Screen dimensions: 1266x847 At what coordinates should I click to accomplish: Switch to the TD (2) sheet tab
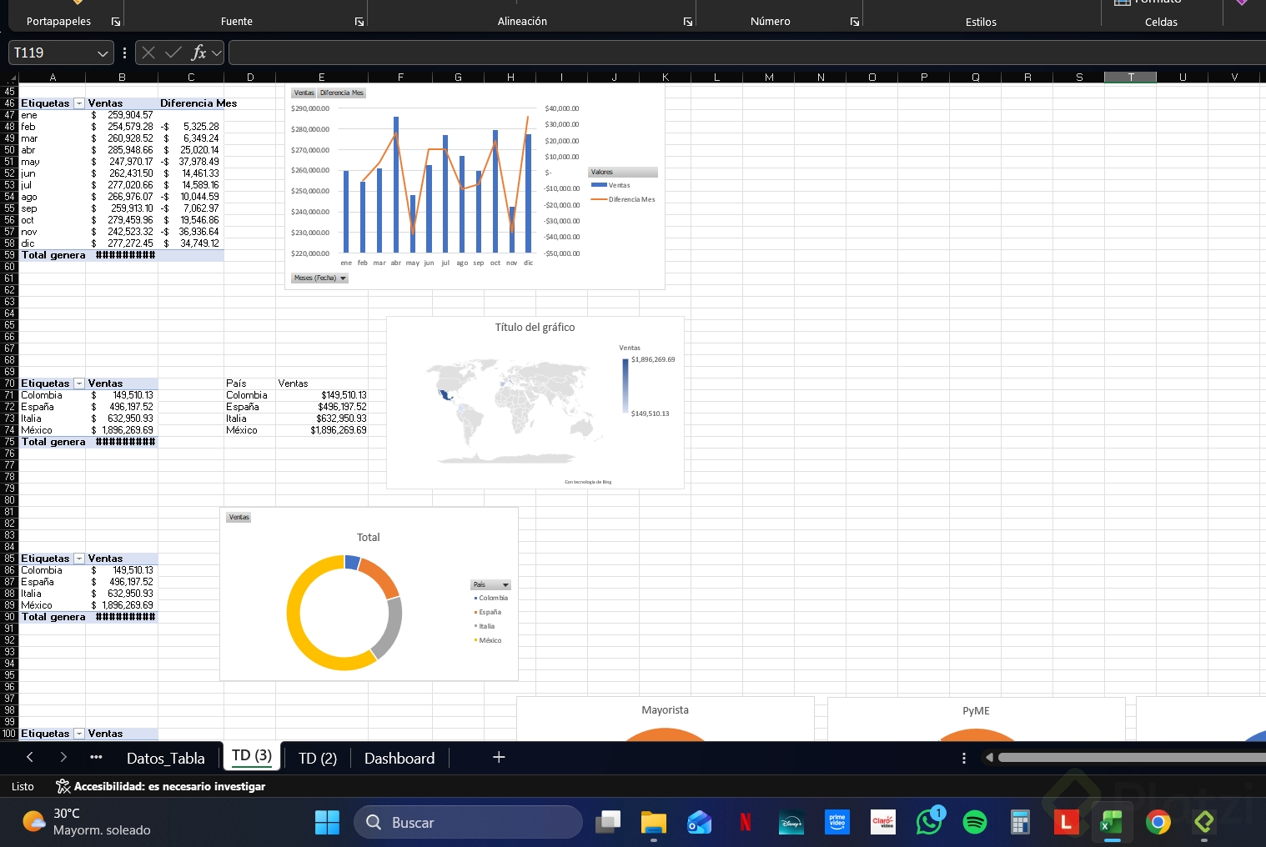click(318, 758)
